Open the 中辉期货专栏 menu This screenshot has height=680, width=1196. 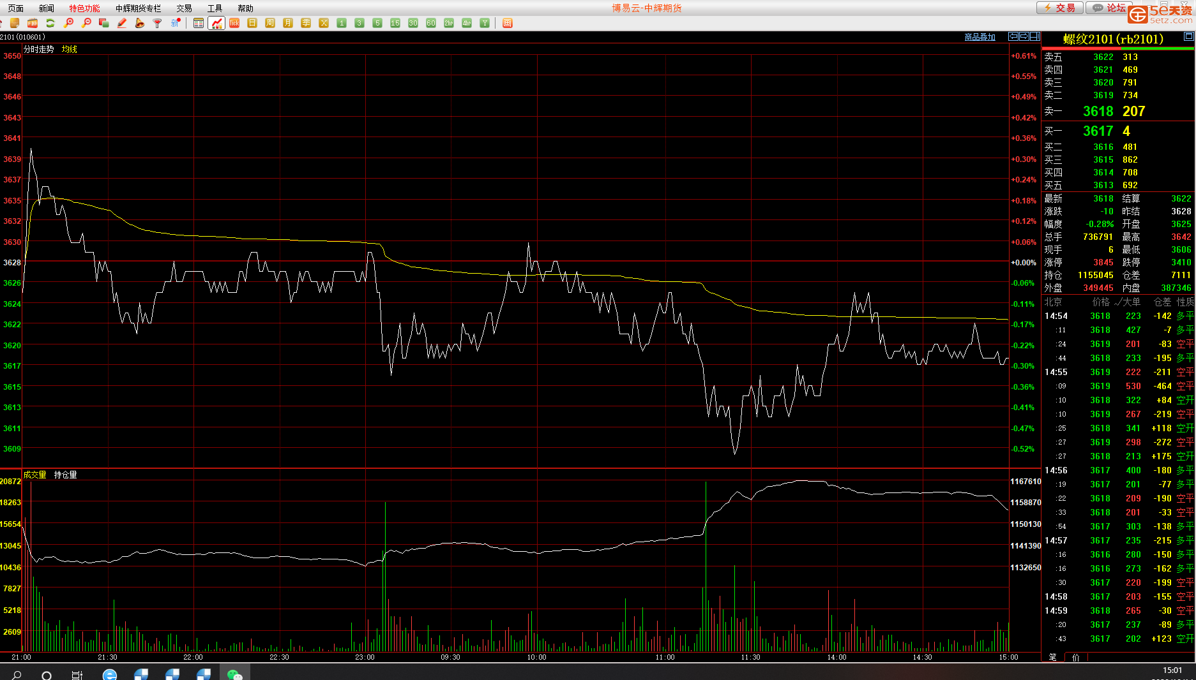(x=138, y=8)
